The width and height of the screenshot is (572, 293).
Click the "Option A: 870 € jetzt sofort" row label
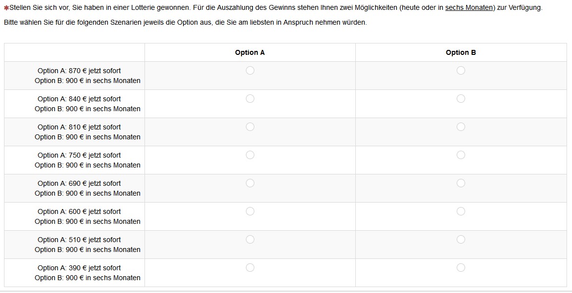79,71
